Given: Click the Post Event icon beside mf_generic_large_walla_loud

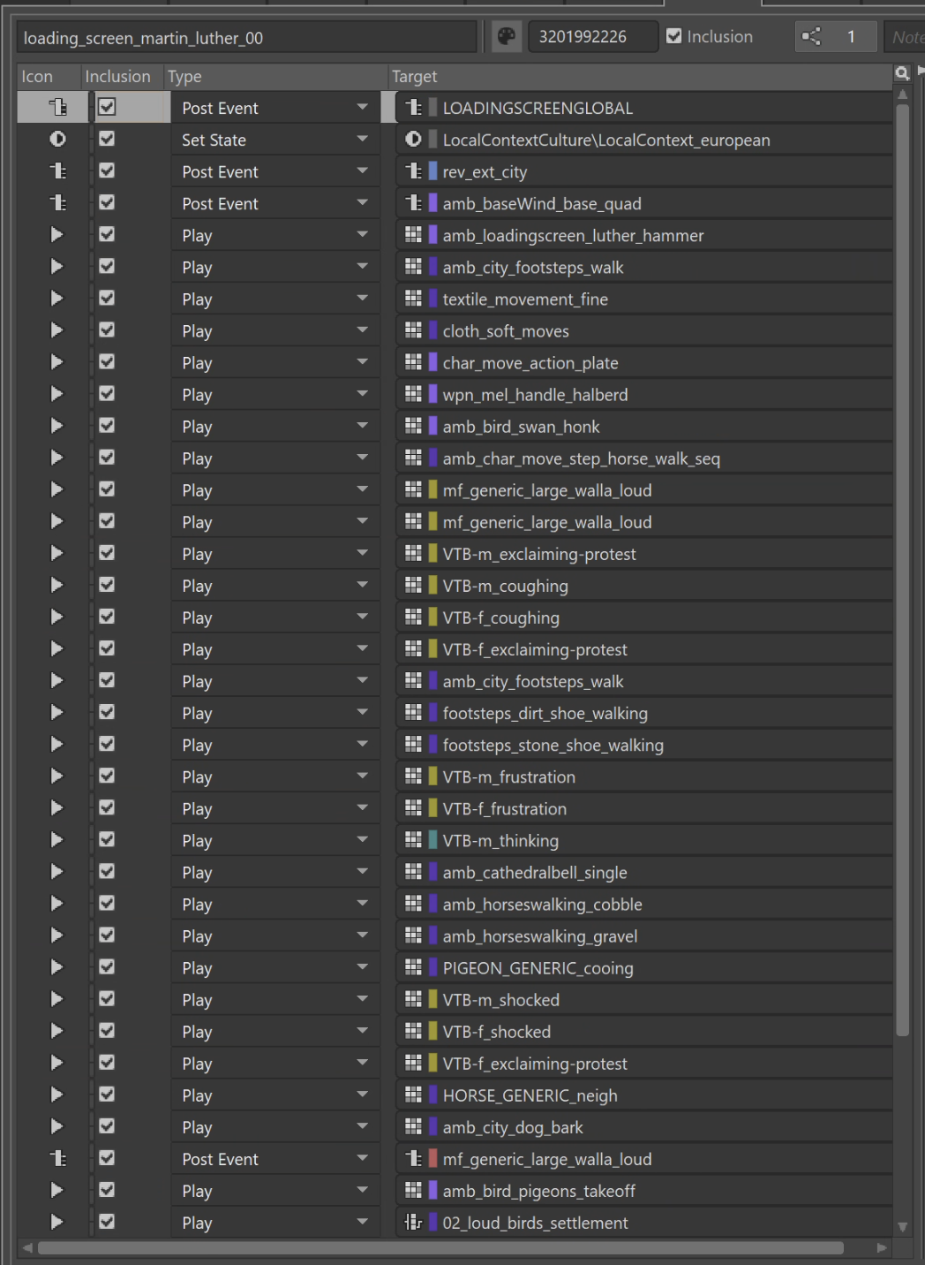Looking at the screenshot, I should (x=414, y=1158).
